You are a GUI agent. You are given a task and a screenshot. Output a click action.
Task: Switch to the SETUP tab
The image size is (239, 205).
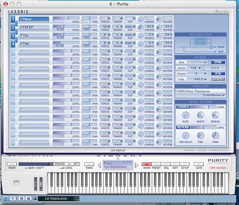pos(185,164)
